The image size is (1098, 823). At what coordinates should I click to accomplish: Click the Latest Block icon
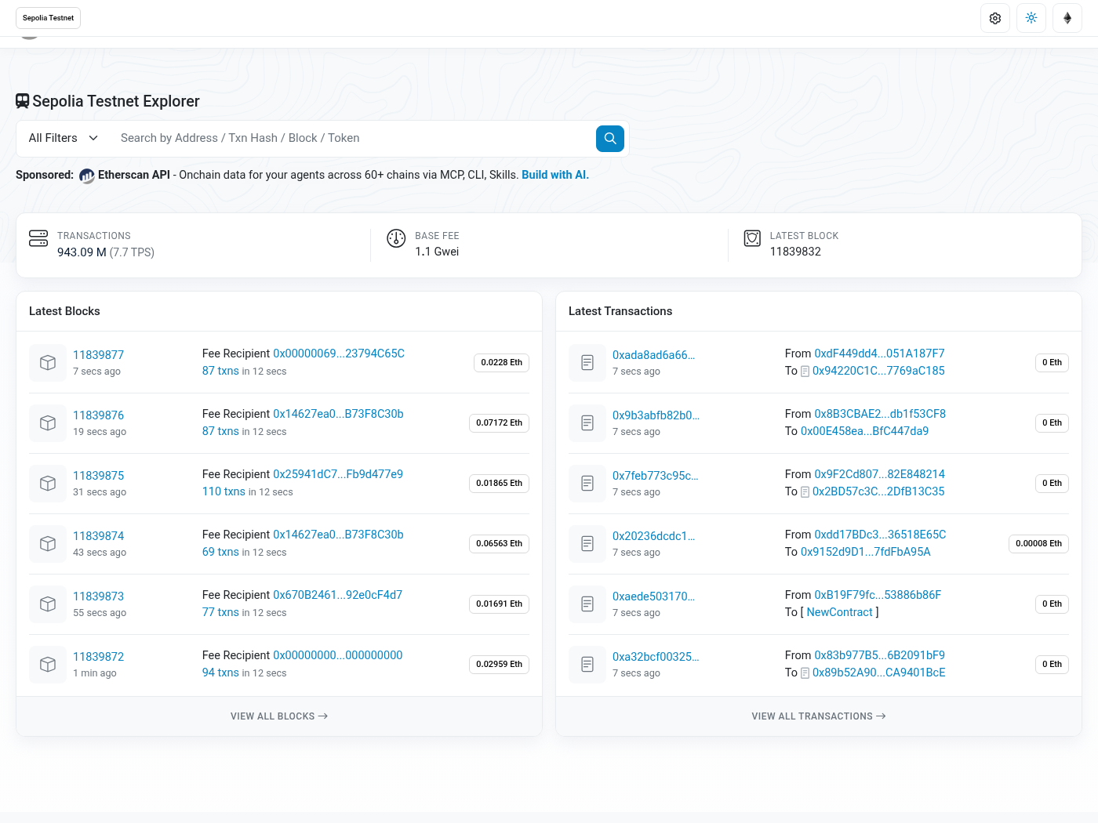752,238
